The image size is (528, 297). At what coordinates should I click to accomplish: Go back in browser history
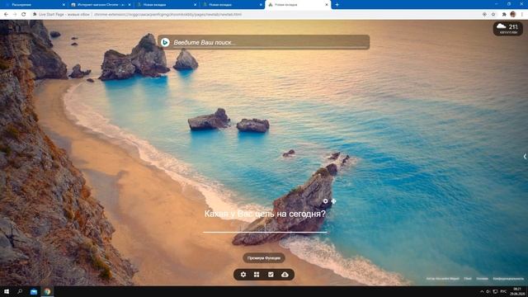[x=6, y=15]
